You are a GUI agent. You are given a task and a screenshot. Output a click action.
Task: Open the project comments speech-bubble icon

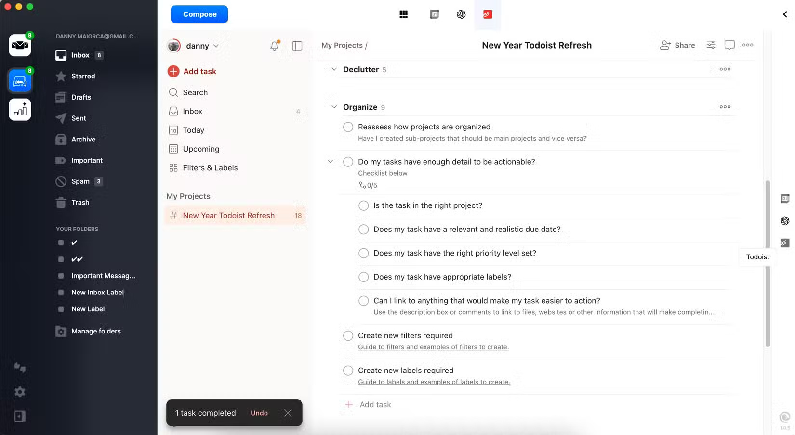tap(729, 45)
